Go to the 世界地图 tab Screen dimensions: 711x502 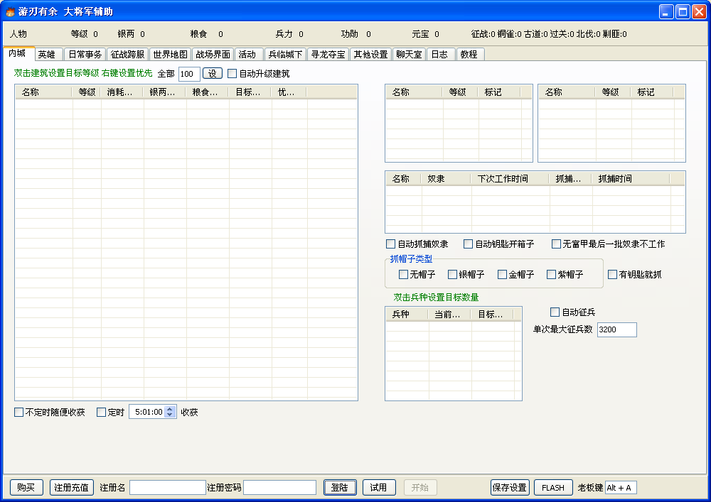pyautogui.click(x=170, y=55)
